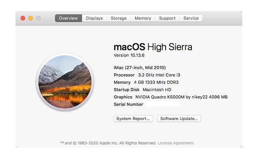Open the Displays tab
262x161 pixels.
pyautogui.click(x=94, y=18)
